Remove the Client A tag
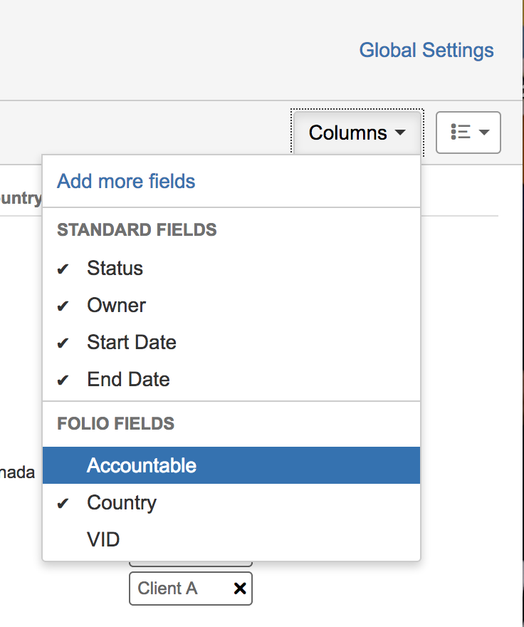This screenshot has width=524, height=627. coord(240,589)
